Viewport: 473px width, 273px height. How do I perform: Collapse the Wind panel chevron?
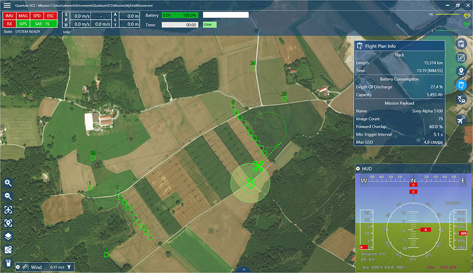pos(18,267)
